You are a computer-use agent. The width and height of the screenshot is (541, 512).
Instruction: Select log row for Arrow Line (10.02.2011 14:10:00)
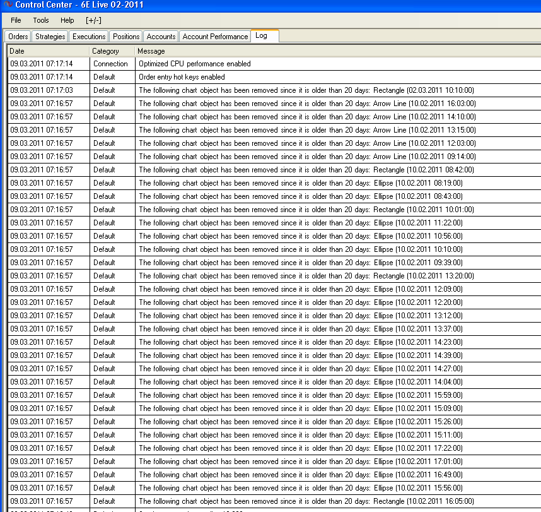pos(274,117)
